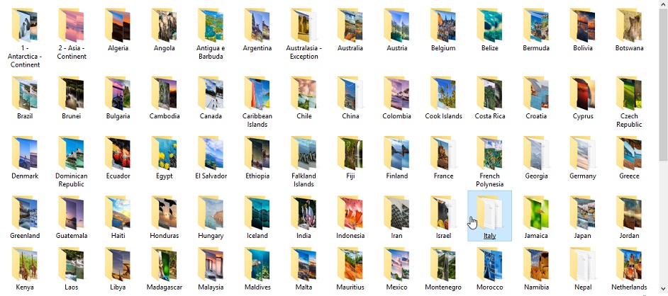Select the Iran folder icon

(396, 212)
